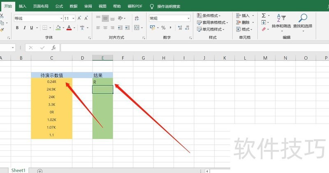Select the Sheet1 tab
The image size is (329, 173).
click(x=18, y=170)
